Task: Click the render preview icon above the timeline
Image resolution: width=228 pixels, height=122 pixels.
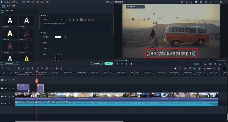Action: [x=176, y=68]
